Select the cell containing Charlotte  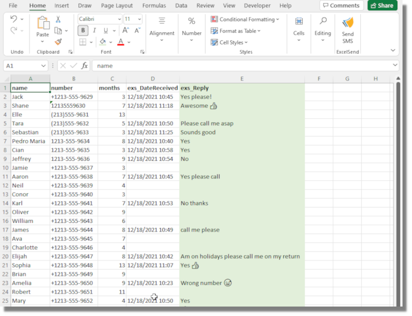tap(30, 247)
